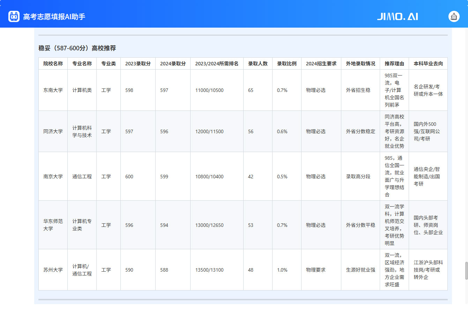Viewport: 468px width, 330px height.
Task: Click the 2023/2024所需排名 column header
Action: click(x=217, y=64)
